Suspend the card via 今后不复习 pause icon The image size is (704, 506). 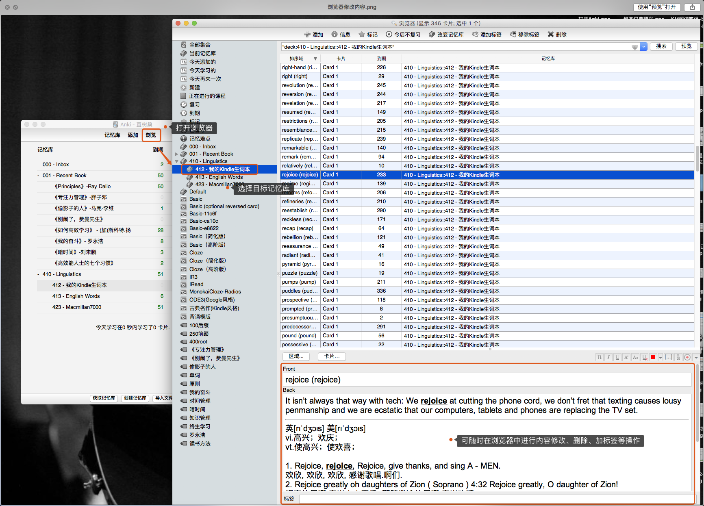coord(389,35)
